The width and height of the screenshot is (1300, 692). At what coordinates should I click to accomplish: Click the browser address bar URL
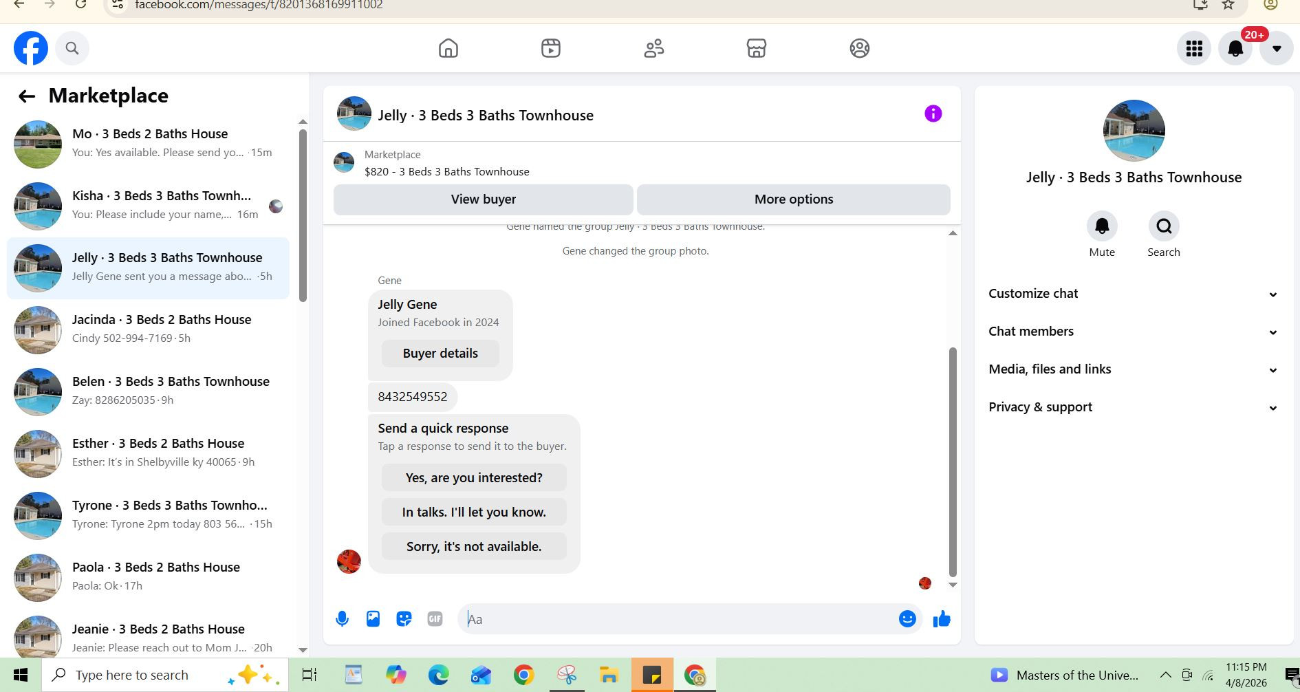pos(259,5)
